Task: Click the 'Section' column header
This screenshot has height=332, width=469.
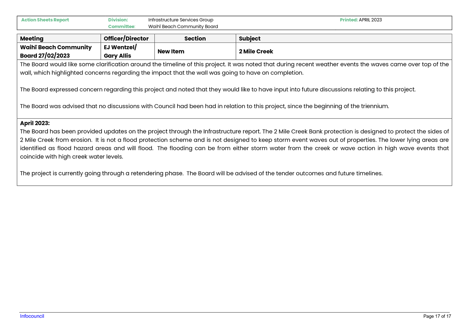Action: (195, 39)
